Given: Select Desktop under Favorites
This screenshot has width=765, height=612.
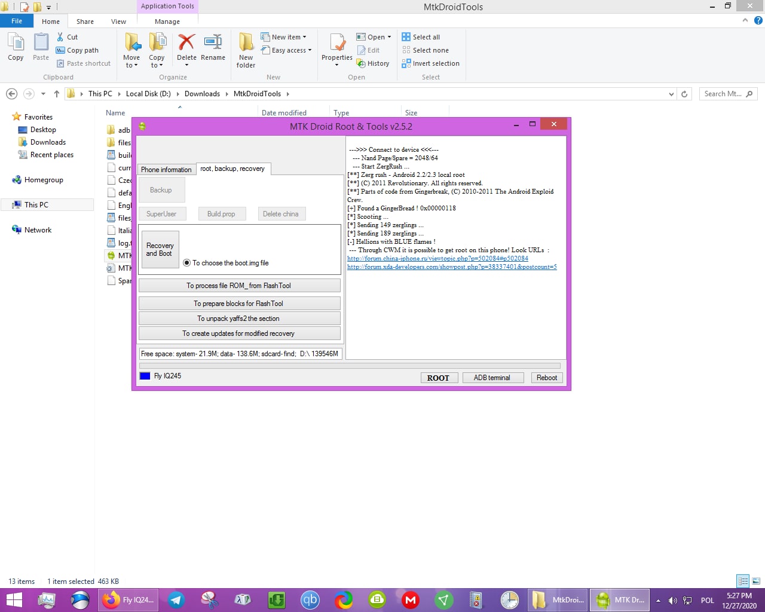Looking at the screenshot, I should [43, 130].
